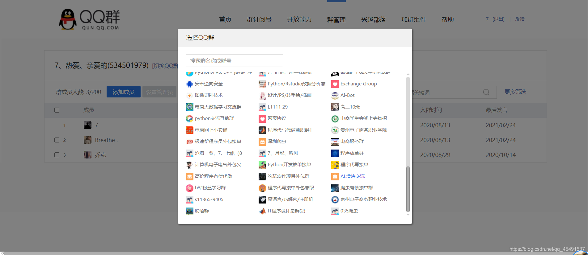Open the 首页 nav item

(225, 19)
